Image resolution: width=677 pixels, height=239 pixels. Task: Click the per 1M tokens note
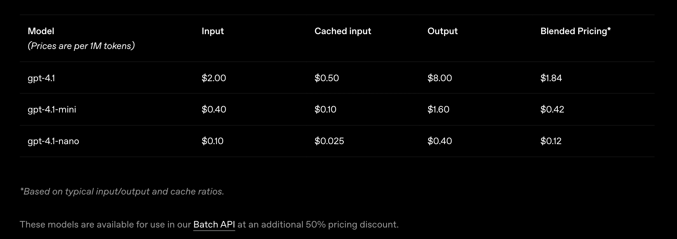[x=81, y=46]
